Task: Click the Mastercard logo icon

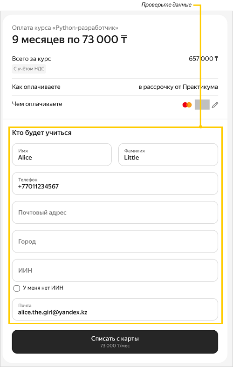Action: 187,105
